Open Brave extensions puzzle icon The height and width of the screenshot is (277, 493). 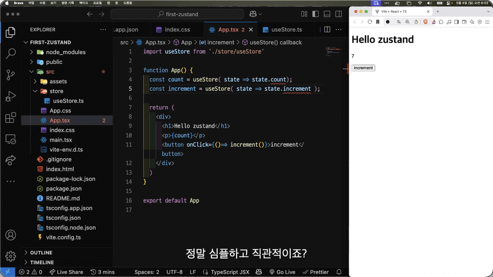click(441, 22)
